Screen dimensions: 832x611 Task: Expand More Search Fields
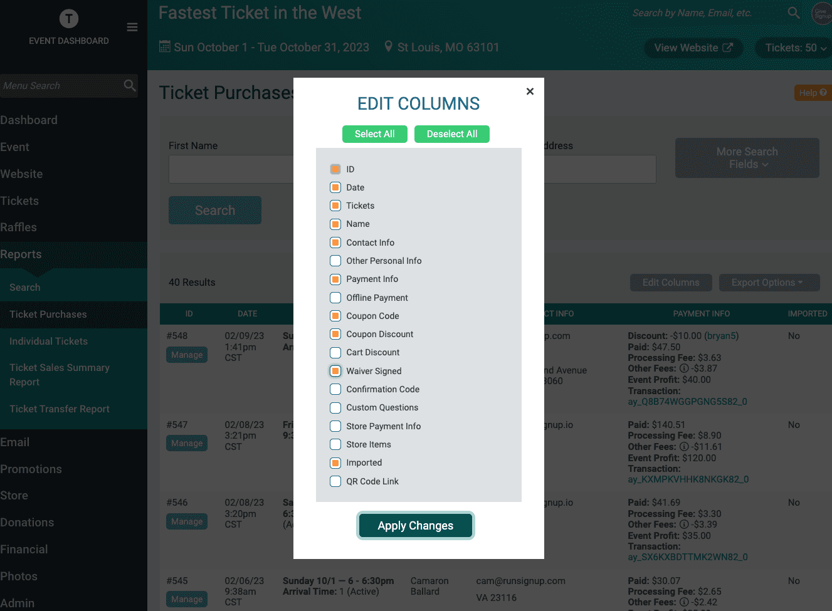click(x=747, y=158)
